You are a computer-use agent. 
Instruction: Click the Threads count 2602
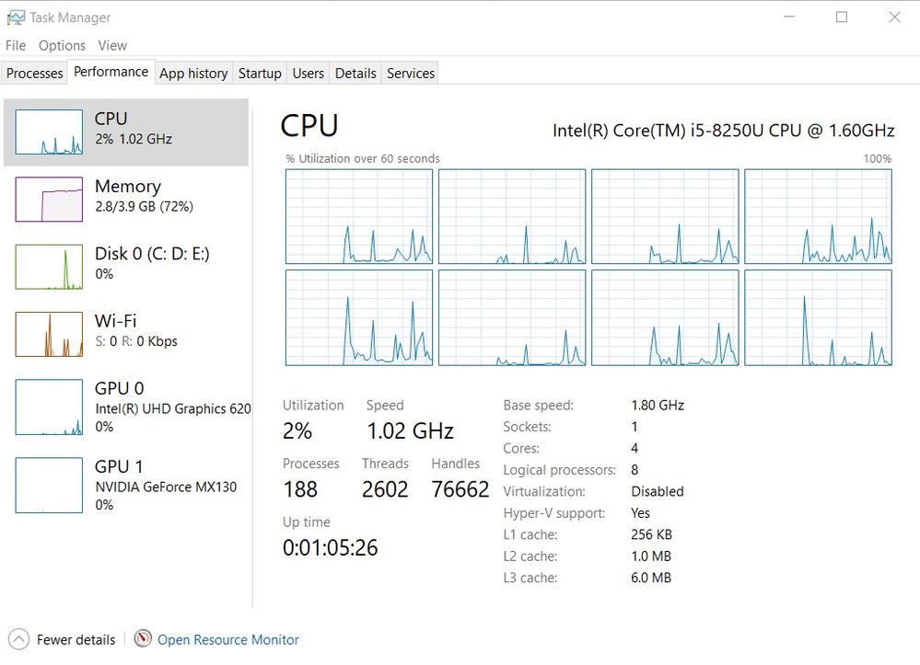point(384,488)
